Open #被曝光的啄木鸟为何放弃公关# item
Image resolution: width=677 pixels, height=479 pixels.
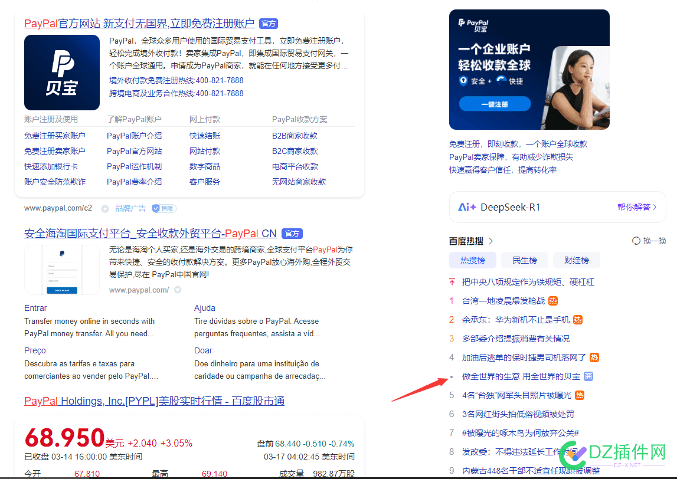pos(520,433)
